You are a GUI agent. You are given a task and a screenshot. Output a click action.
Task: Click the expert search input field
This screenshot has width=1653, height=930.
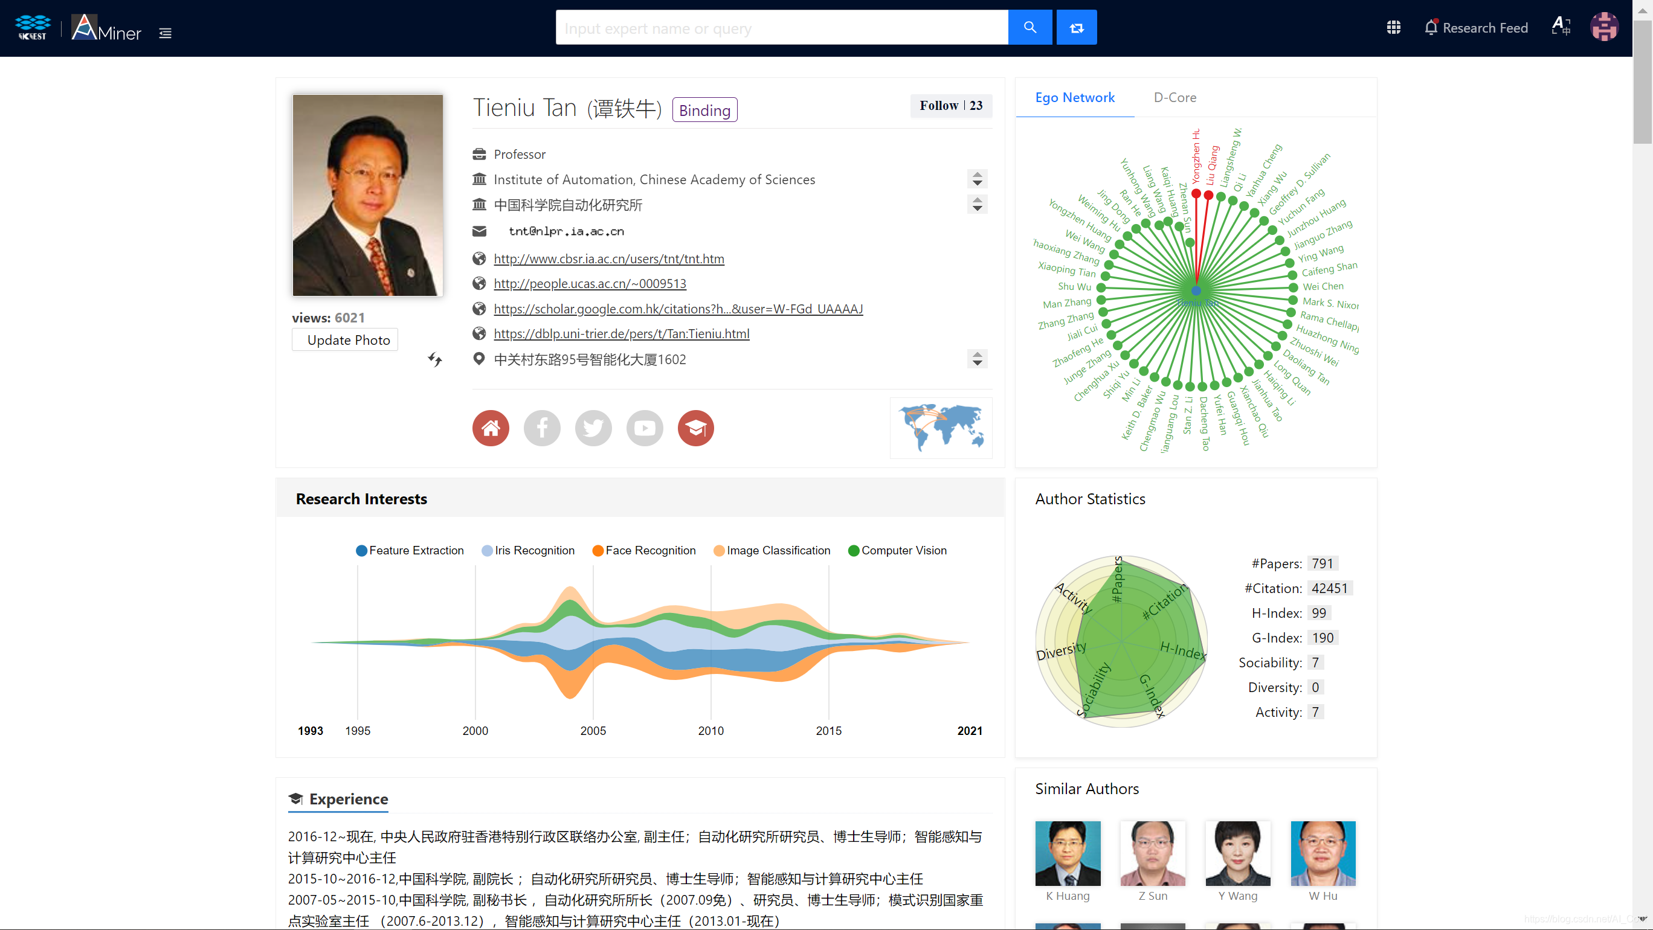[x=782, y=28]
